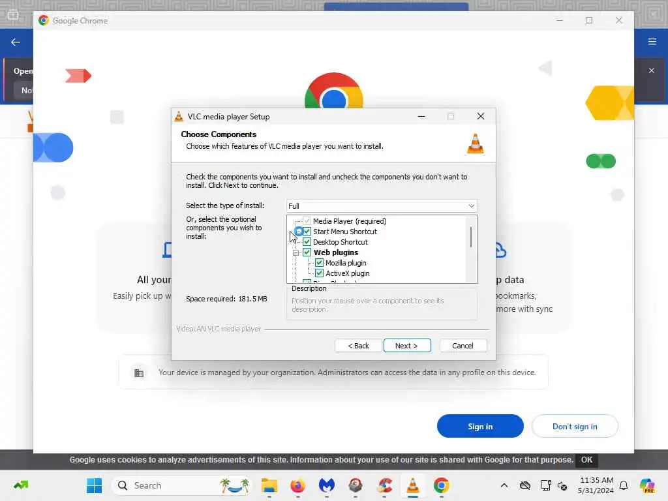
Task: Click the cloud sync off tray icon
Action: [x=525, y=485]
